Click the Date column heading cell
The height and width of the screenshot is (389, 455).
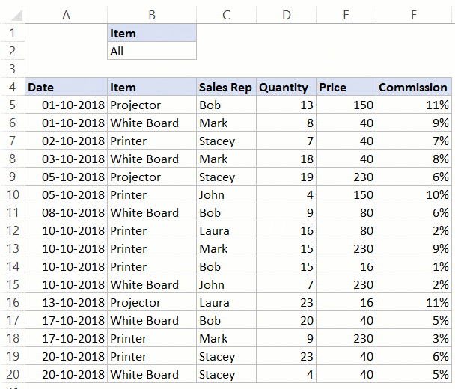[x=66, y=87]
